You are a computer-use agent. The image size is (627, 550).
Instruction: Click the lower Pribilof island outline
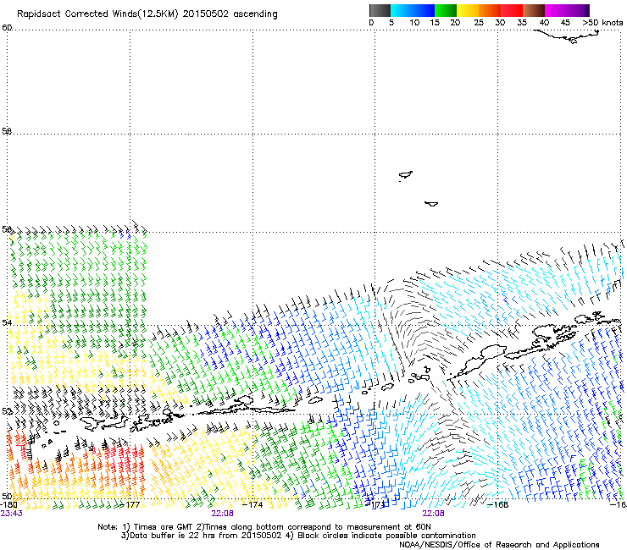[x=431, y=204]
